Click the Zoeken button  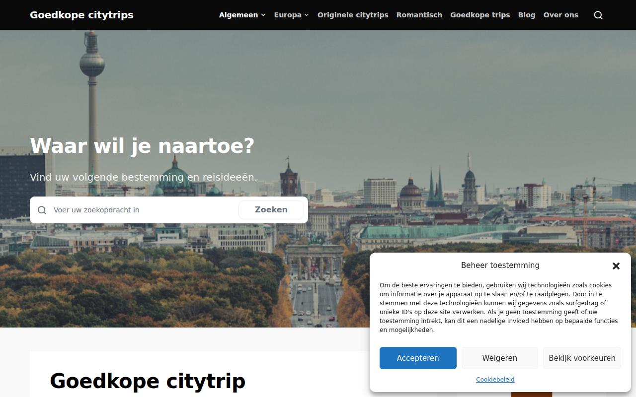[271, 210]
